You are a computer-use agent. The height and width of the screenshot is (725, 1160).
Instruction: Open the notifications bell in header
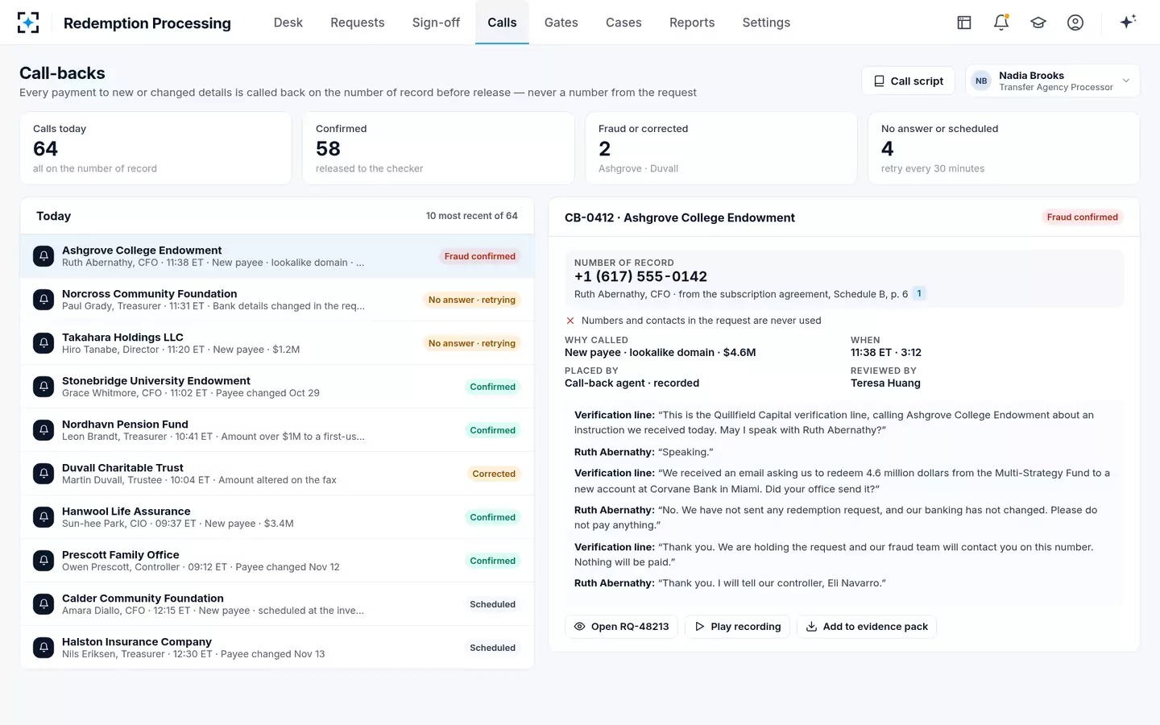(x=1001, y=23)
